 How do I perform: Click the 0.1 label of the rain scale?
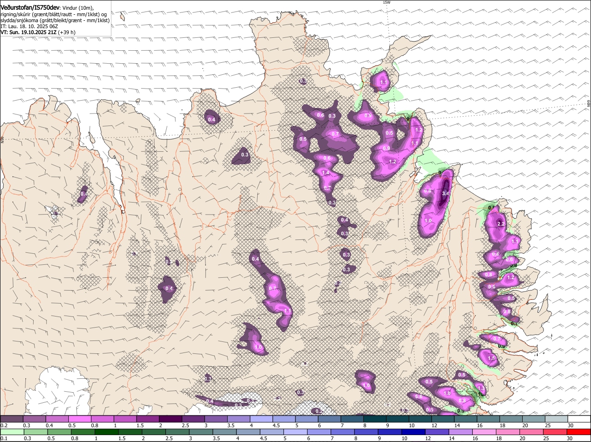click(4, 438)
